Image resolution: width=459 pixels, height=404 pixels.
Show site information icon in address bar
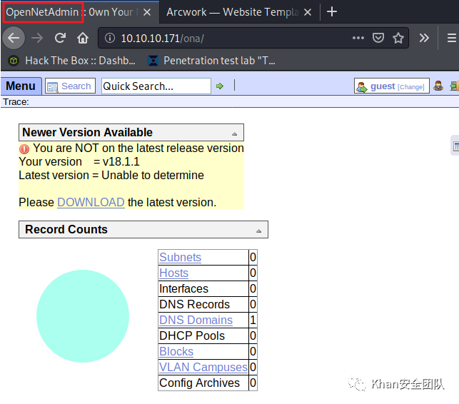point(110,38)
